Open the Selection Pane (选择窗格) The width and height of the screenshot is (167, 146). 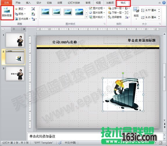point(115,17)
